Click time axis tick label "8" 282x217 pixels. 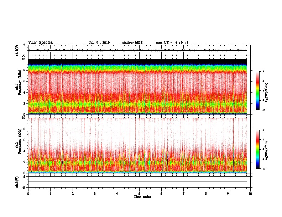click(206, 194)
